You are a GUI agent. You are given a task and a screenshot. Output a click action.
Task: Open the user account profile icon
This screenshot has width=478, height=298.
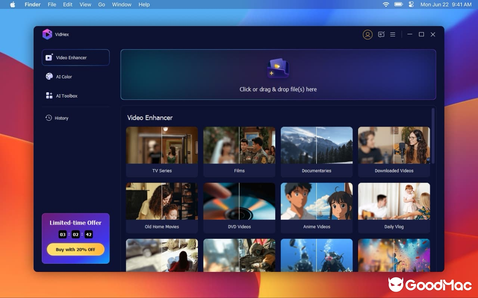point(368,35)
